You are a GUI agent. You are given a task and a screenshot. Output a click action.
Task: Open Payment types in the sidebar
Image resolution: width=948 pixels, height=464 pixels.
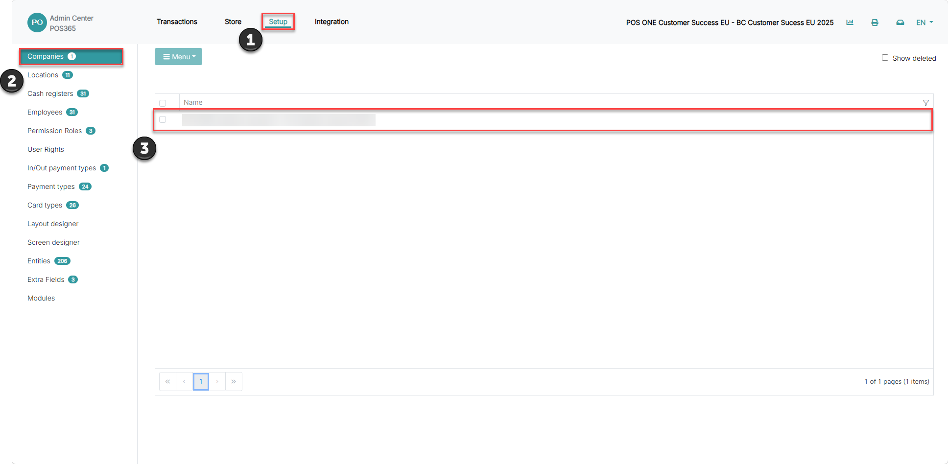[x=51, y=186]
